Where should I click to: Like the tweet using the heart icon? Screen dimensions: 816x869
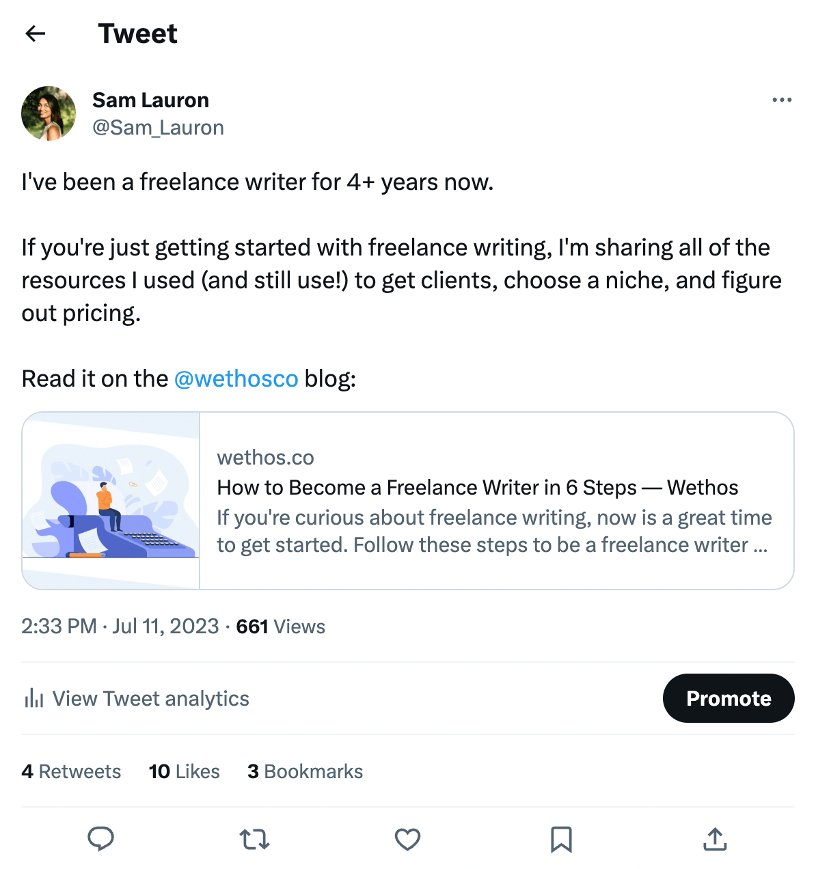(407, 839)
